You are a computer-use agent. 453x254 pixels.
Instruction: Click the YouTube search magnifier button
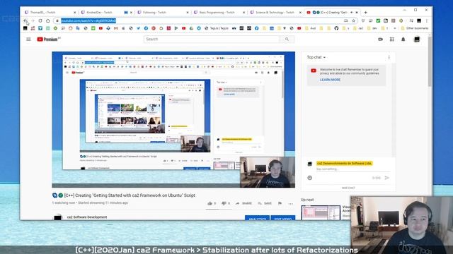[x=287, y=40]
